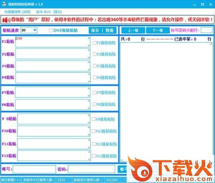The image size is (215, 183).
Task: Click the F4粘贴 text area
Action: tap(53, 78)
